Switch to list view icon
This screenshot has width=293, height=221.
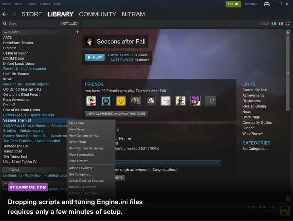click(281, 23)
